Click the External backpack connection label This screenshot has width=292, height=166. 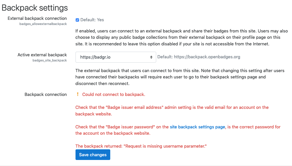[37, 18]
